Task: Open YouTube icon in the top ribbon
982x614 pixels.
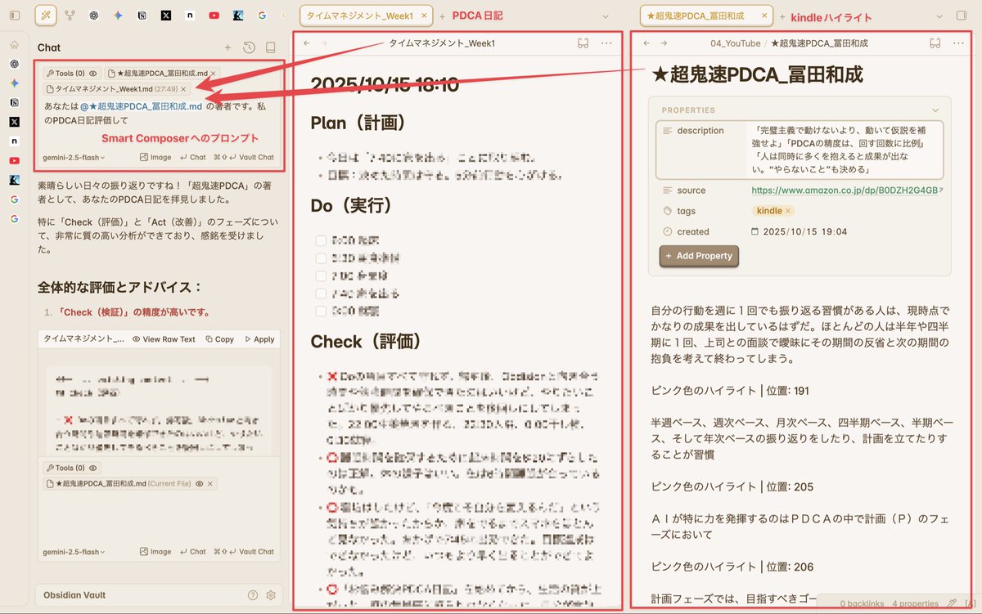Action: [x=214, y=15]
